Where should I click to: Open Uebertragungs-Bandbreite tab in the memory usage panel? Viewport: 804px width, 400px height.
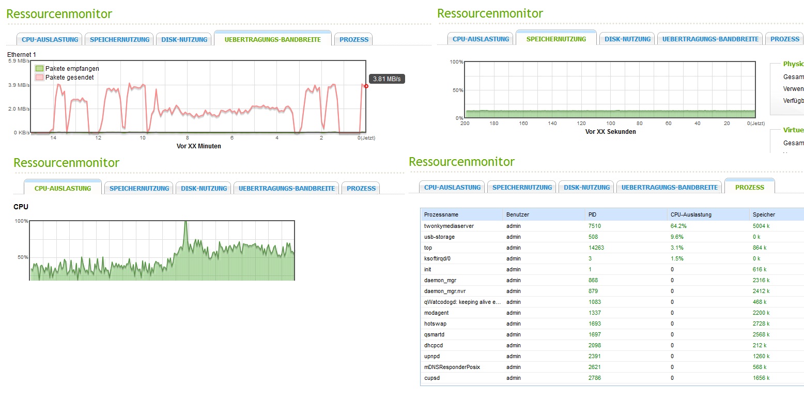(x=710, y=39)
